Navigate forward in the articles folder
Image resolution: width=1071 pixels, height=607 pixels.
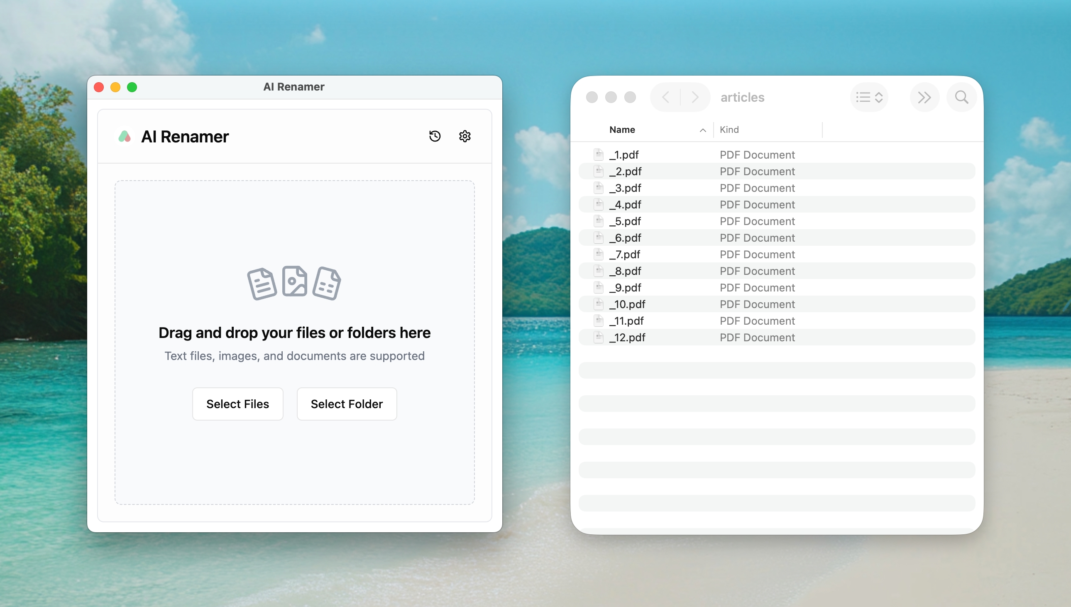[694, 97]
